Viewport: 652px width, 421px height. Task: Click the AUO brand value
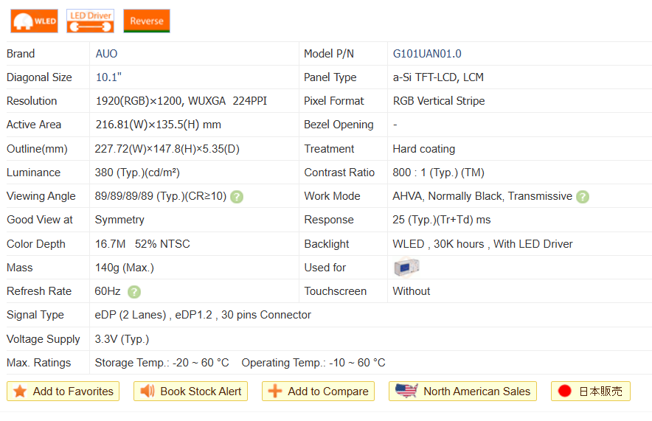pyautogui.click(x=106, y=54)
